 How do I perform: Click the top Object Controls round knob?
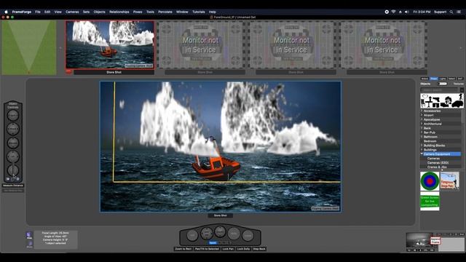click(13, 115)
